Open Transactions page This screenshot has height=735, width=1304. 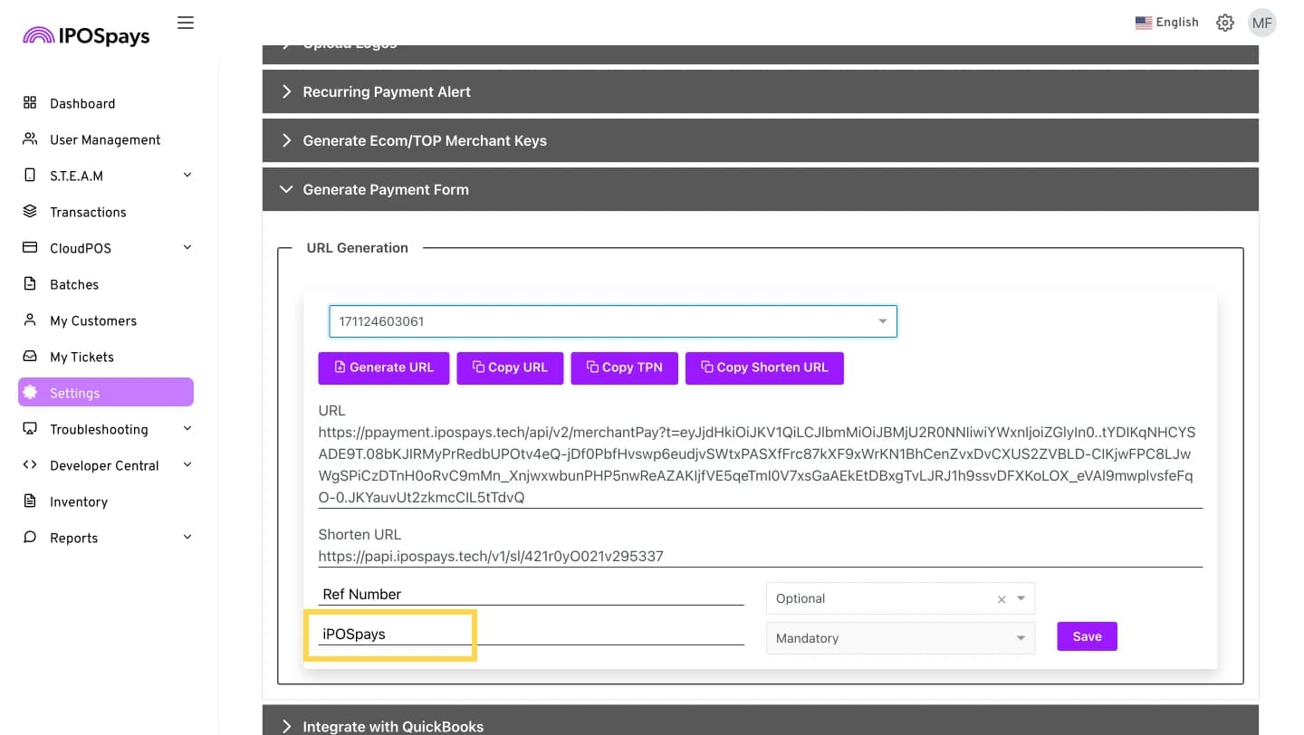88,212
